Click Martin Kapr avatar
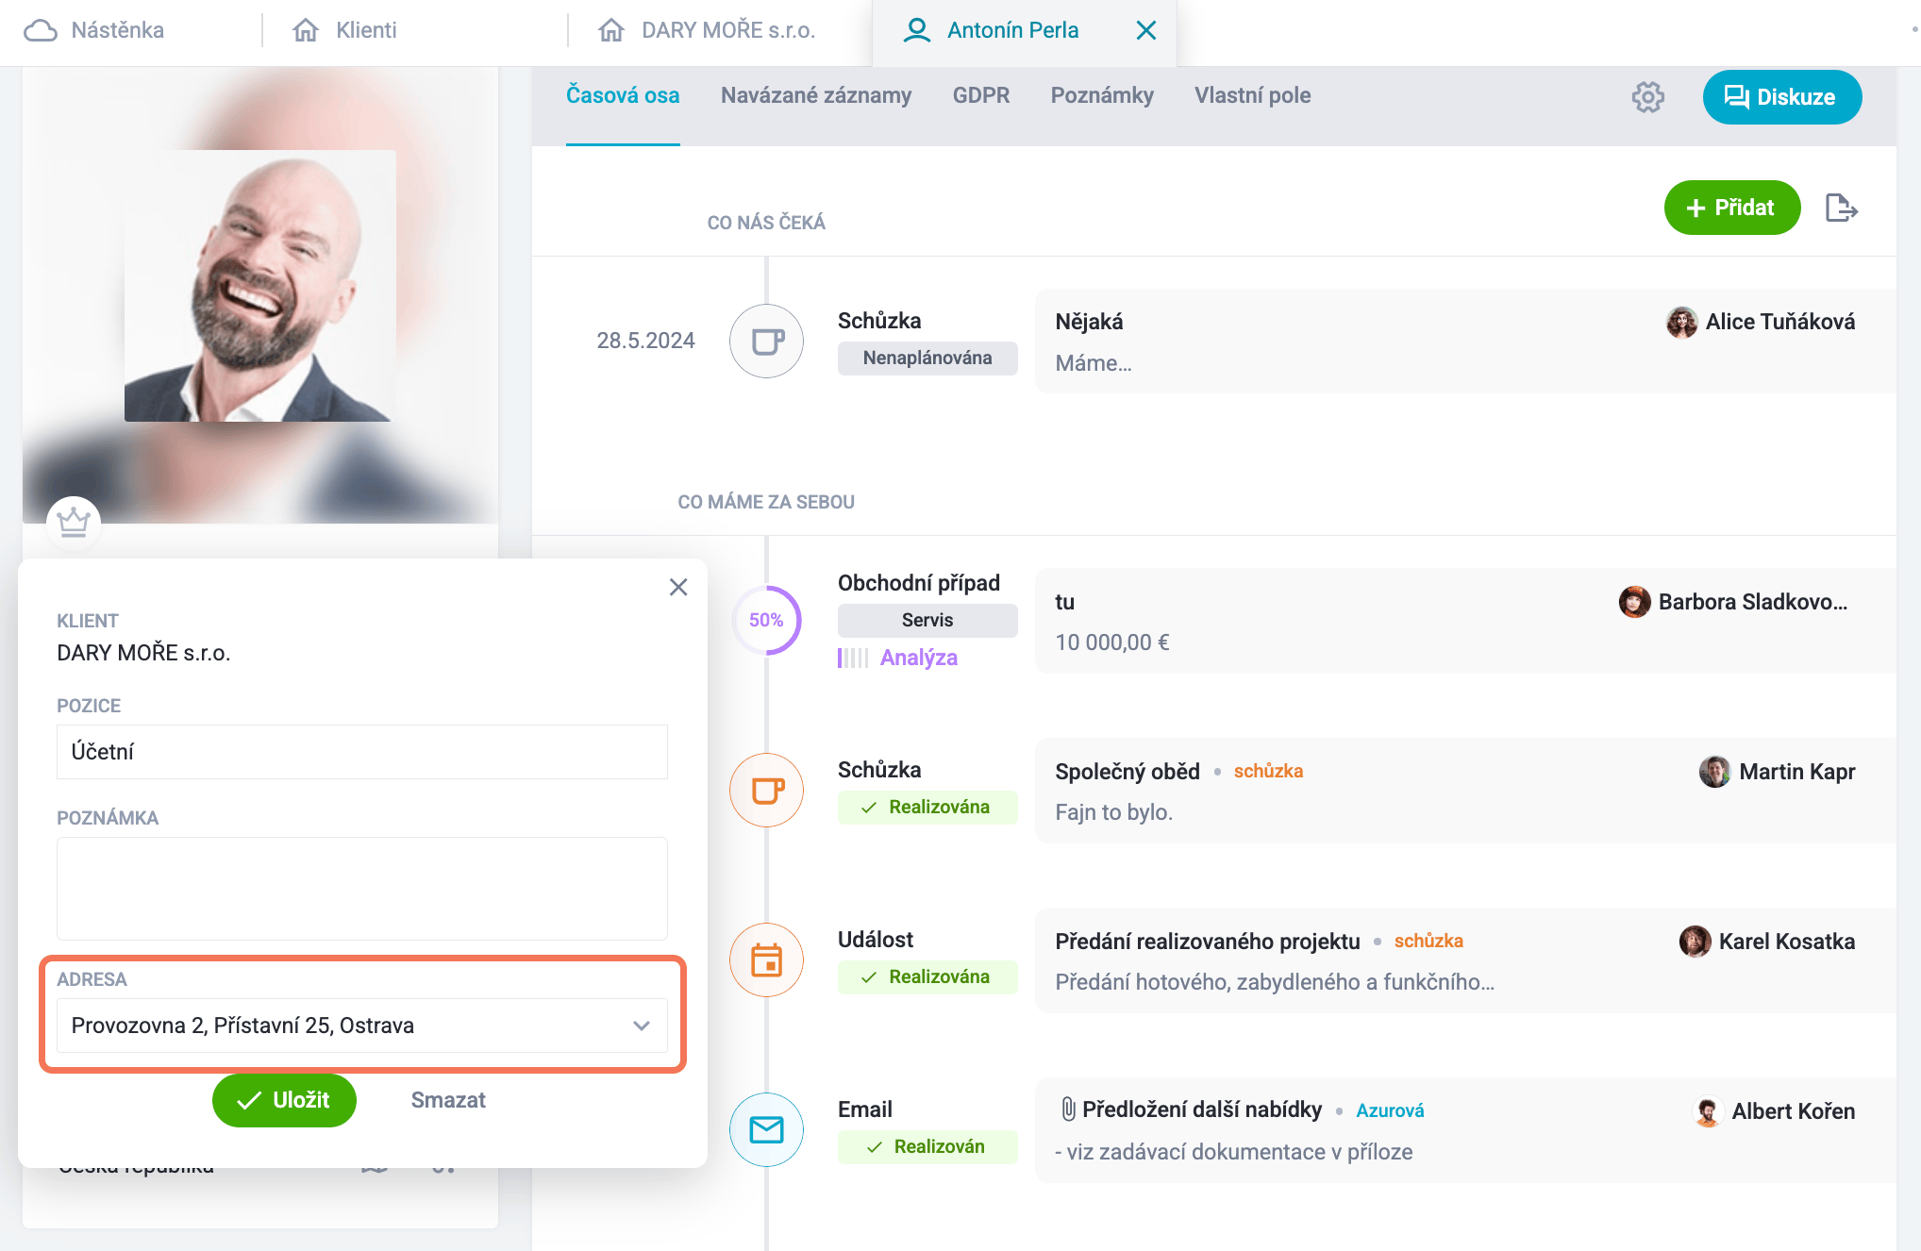The height and width of the screenshot is (1251, 1921). [1715, 772]
